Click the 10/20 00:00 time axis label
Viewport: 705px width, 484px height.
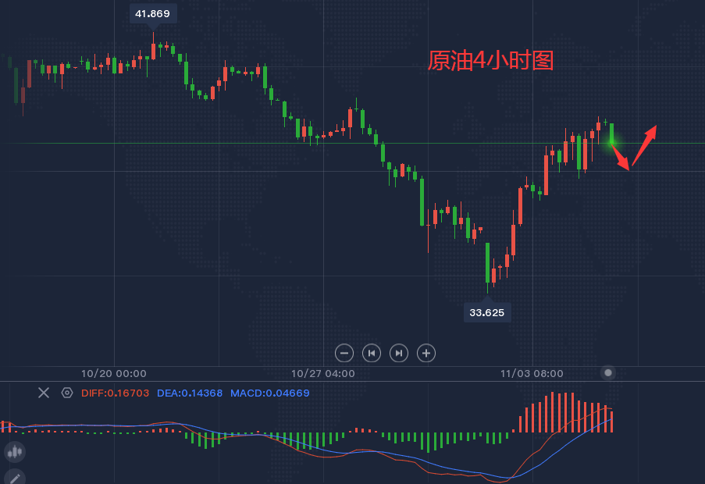[x=114, y=373]
